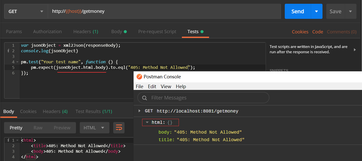Click the Send button
This screenshot has width=362, height=161.
tap(298, 11)
